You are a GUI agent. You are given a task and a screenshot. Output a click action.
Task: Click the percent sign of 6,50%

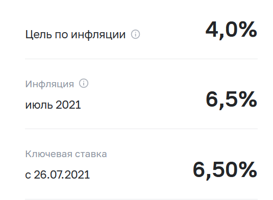(248, 169)
